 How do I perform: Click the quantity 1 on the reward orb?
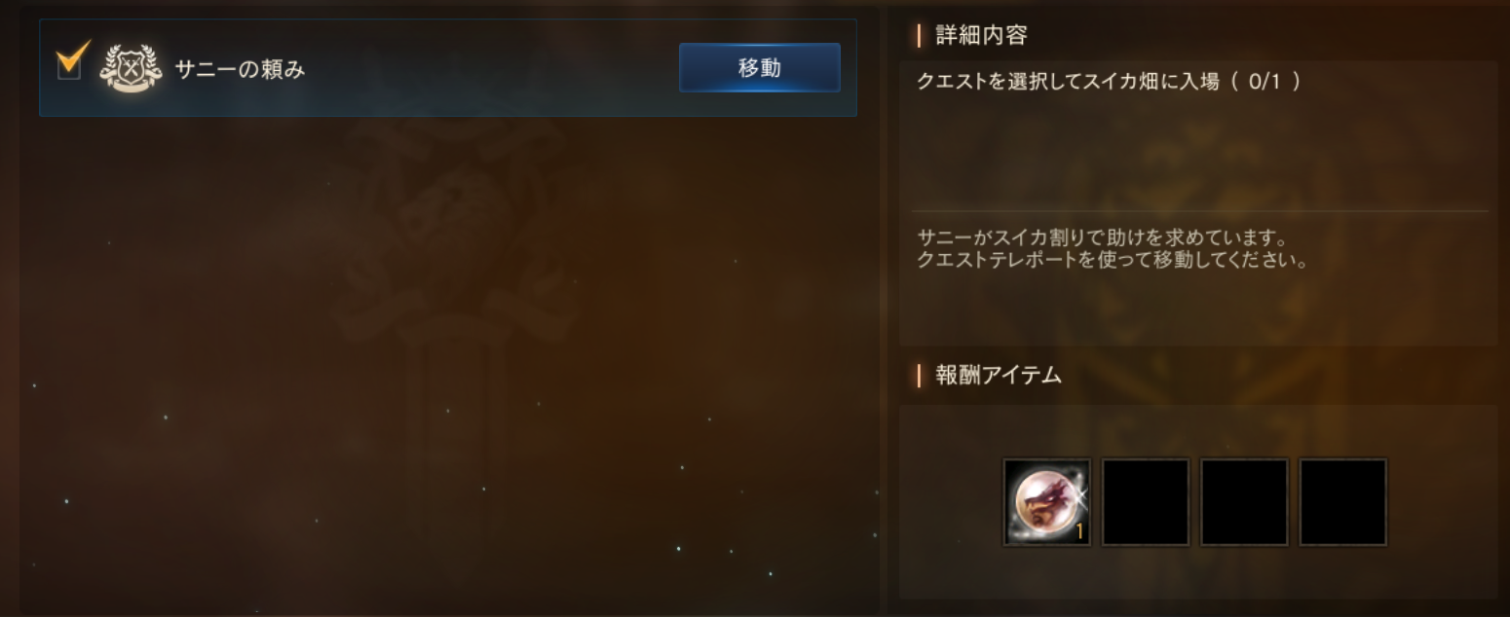[x=1079, y=531]
